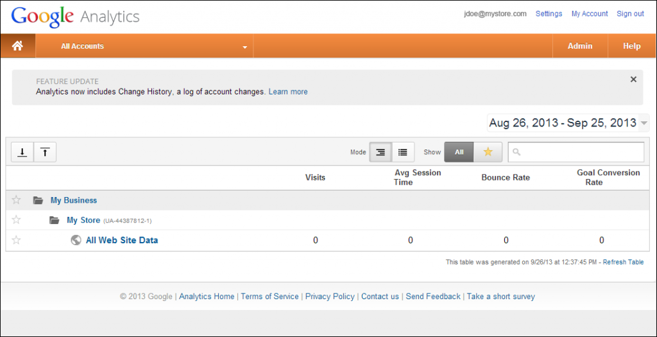657x337 pixels.
Task: Star the My Store property
Action: [16, 220]
